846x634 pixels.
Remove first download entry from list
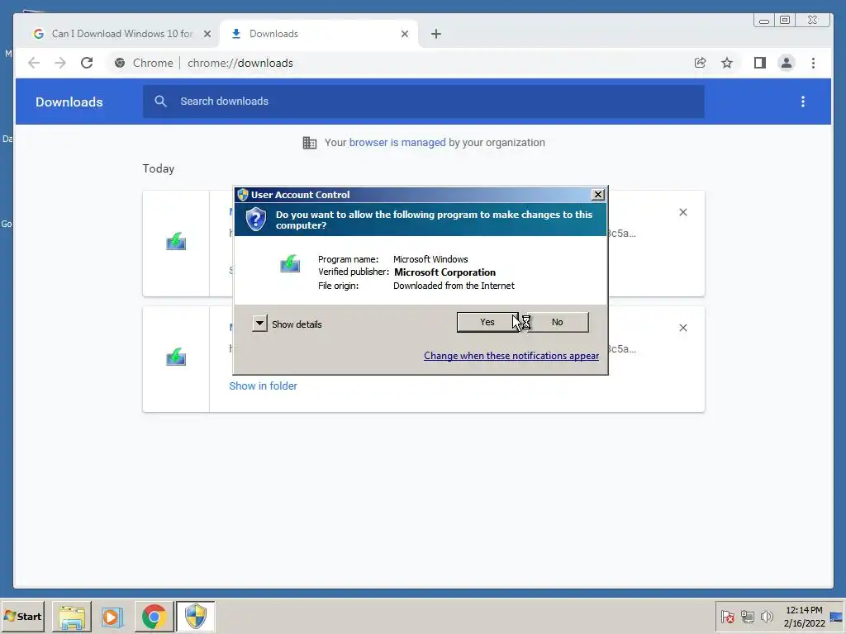click(683, 212)
